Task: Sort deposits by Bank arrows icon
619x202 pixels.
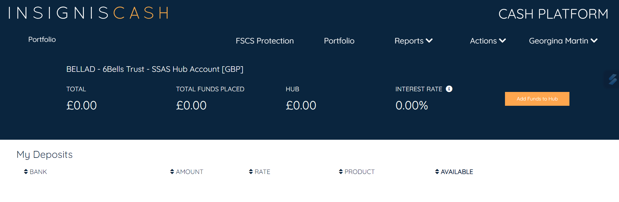Action: pyautogui.click(x=26, y=172)
